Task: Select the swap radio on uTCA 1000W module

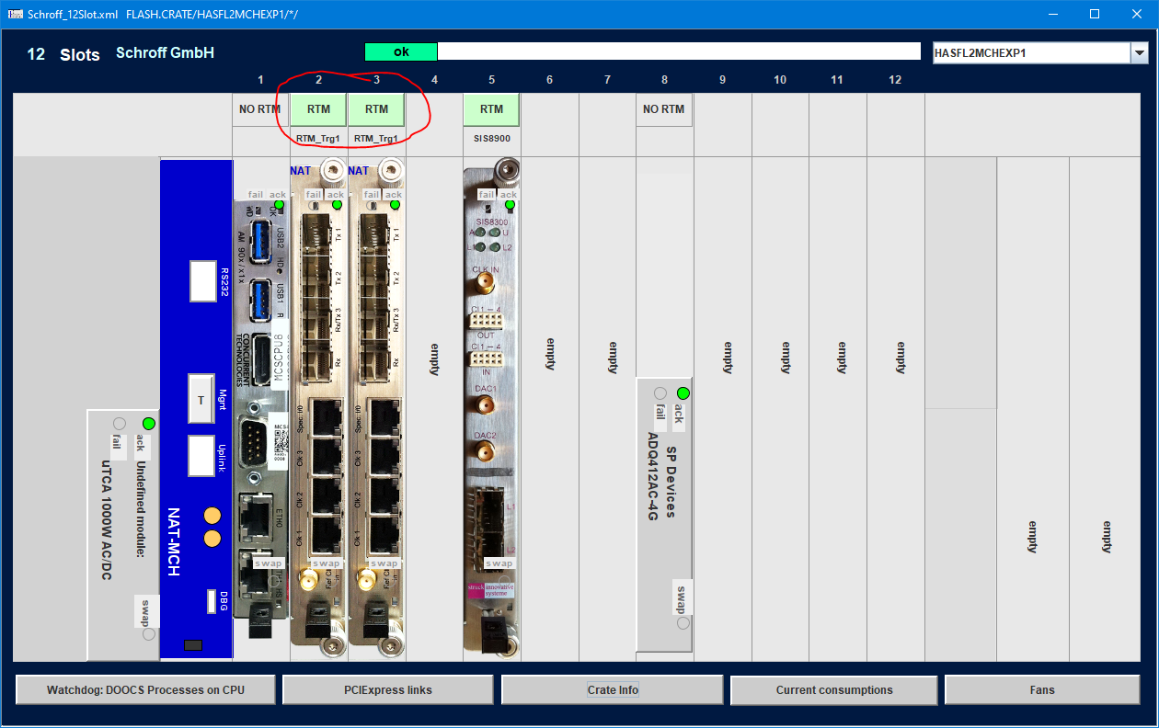Action: point(149,634)
